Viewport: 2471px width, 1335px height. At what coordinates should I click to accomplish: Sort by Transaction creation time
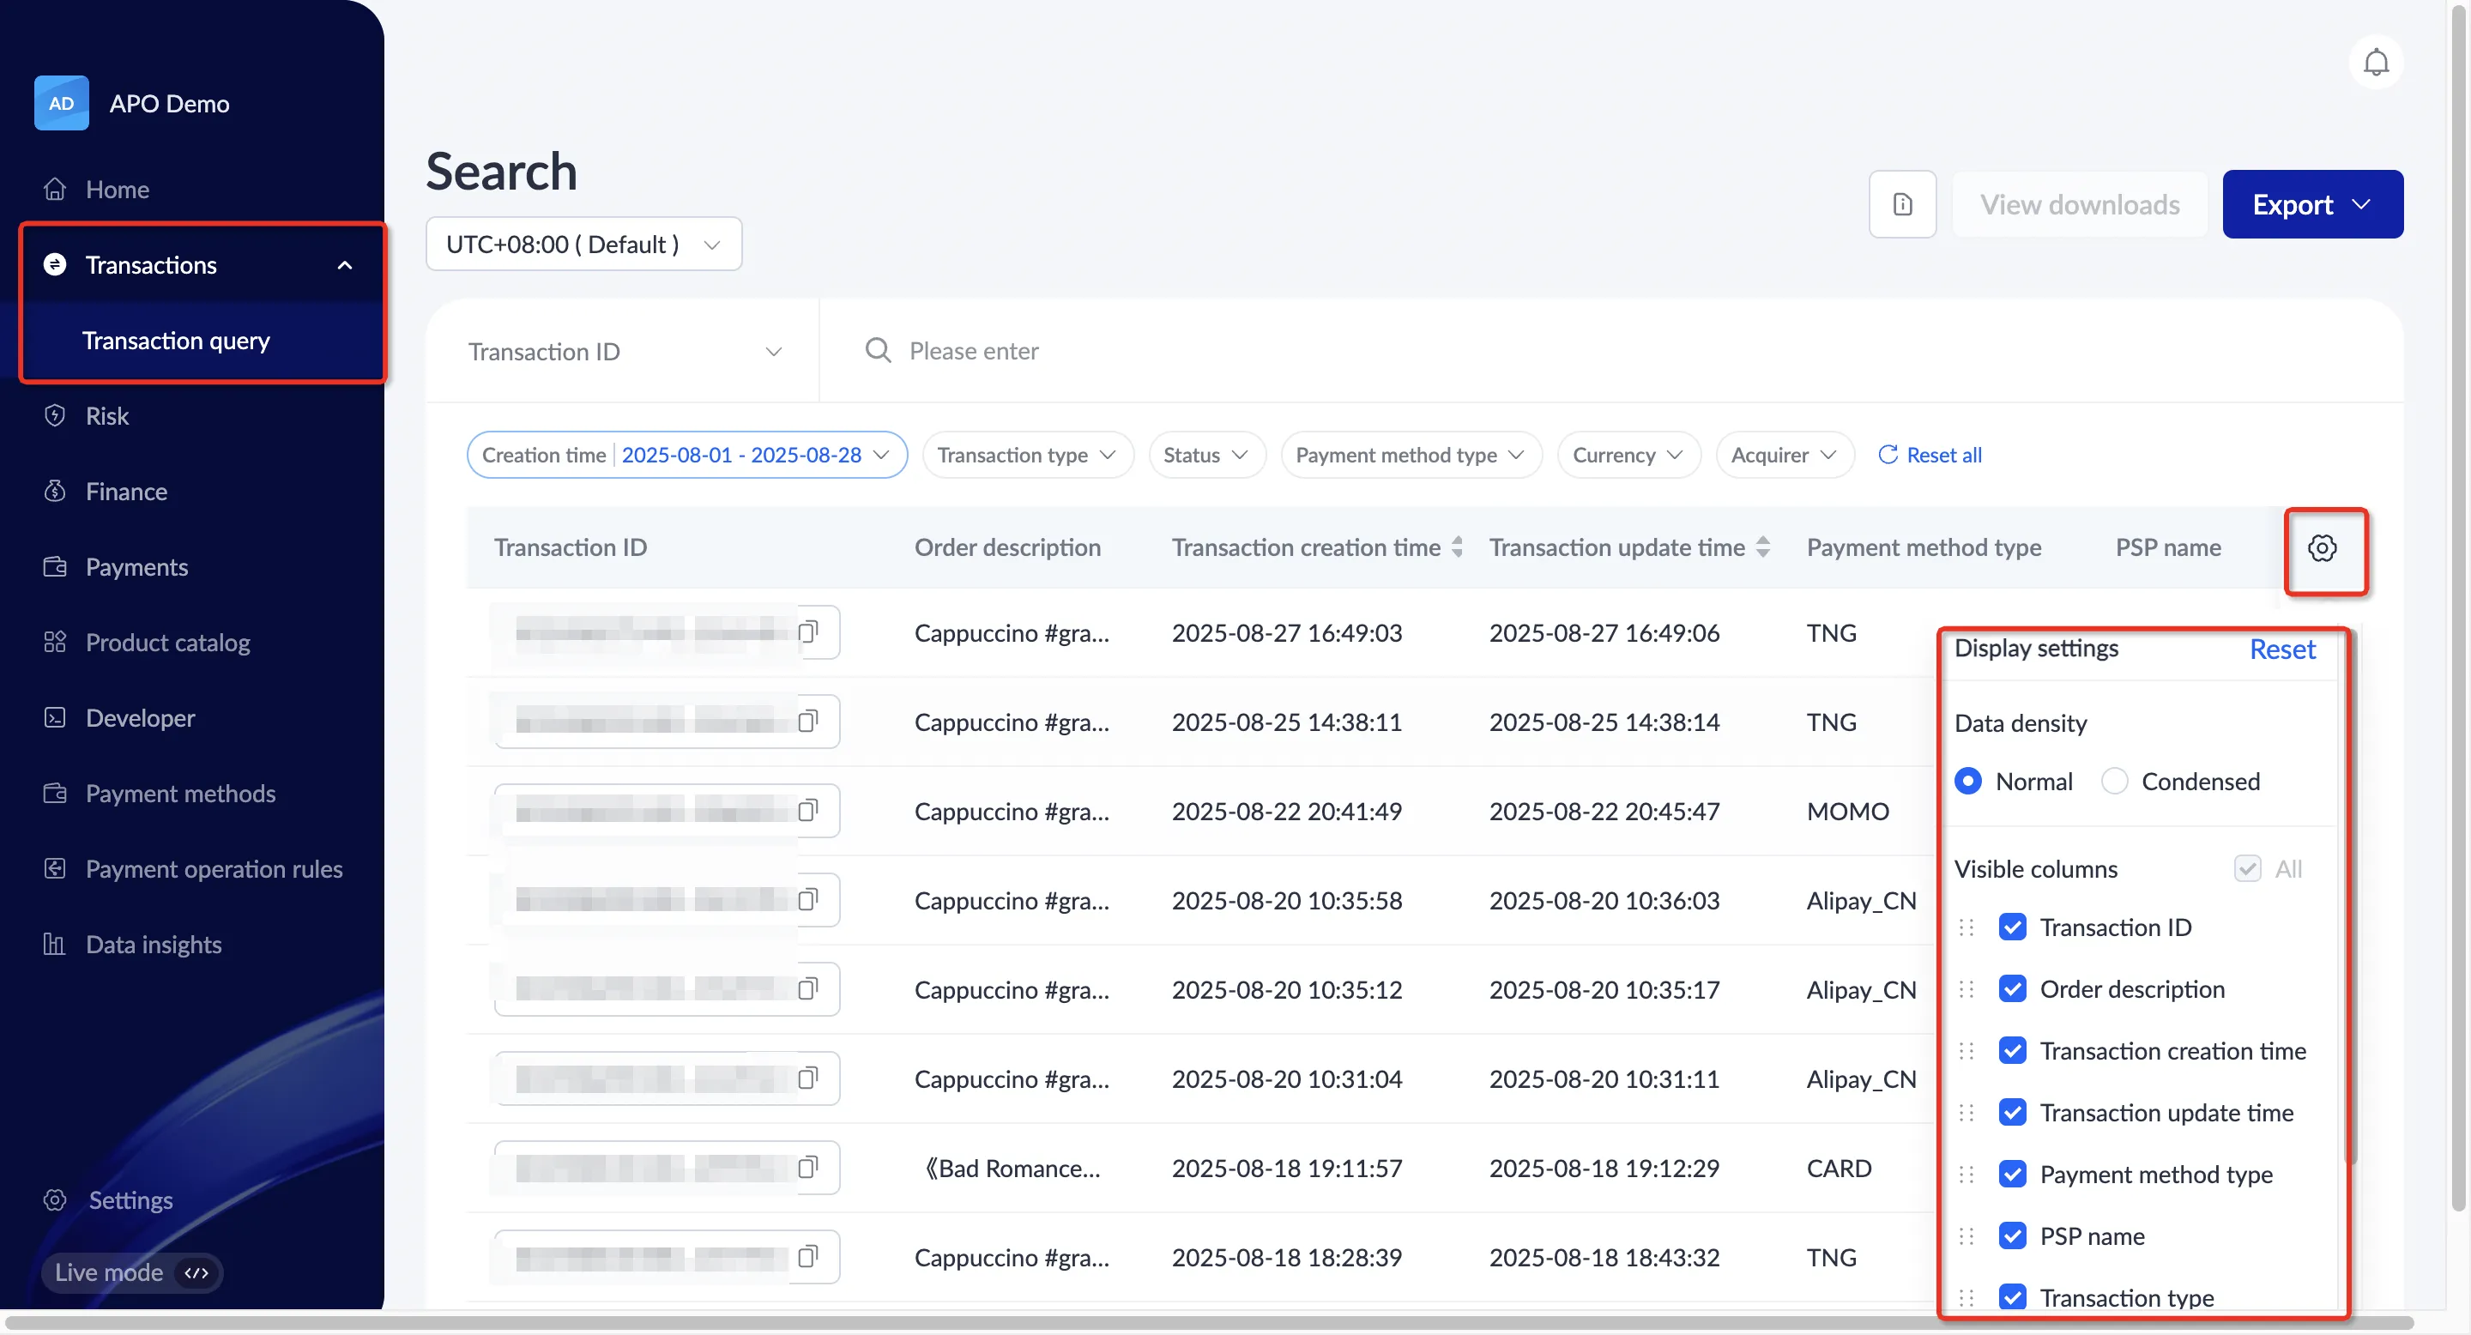point(1456,547)
